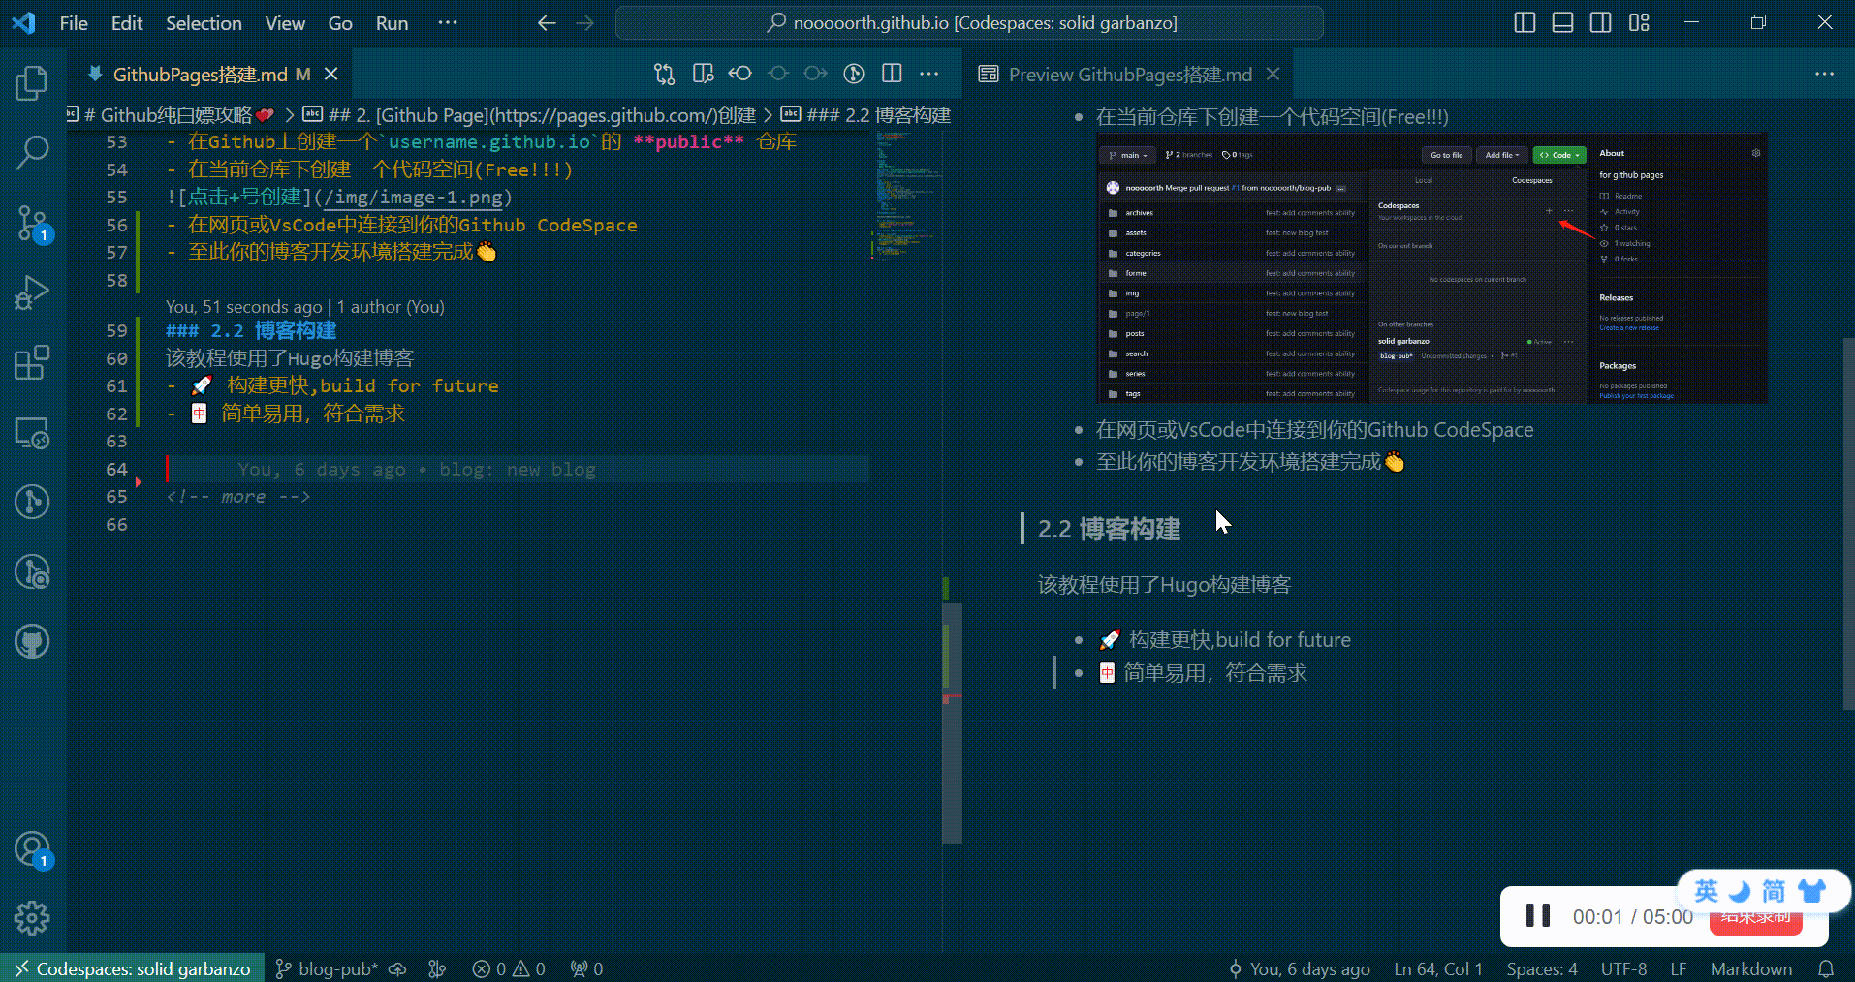Image resolution: width=1855 pixels, height=982 pixels.
Task: Close the Preview tab
Action: click(x=1273, y=75)
